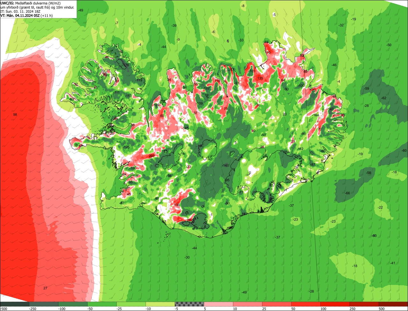Viewport: 408px width, 311px height.
Task: Click the '-500' legend tick label
Action: coord(4,309)
